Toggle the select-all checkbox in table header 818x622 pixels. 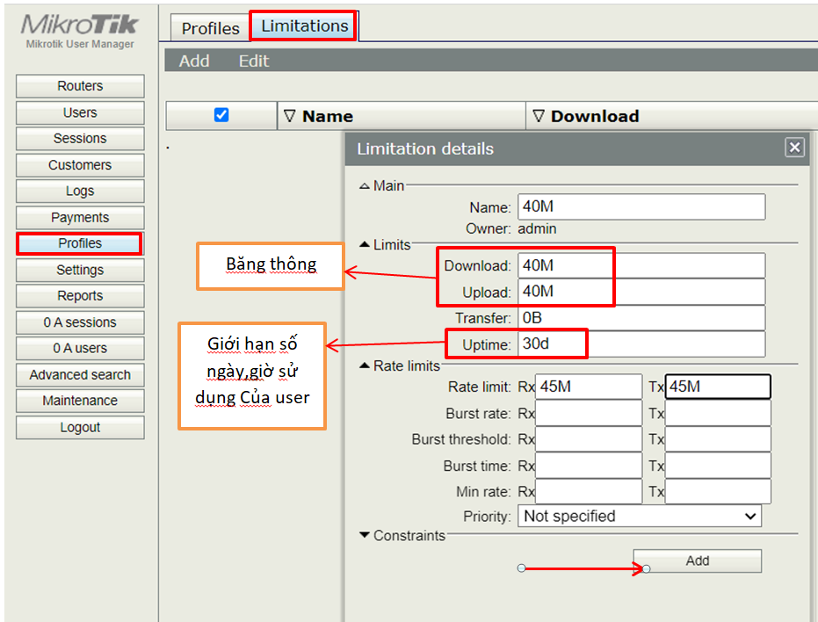pos(221,115)
